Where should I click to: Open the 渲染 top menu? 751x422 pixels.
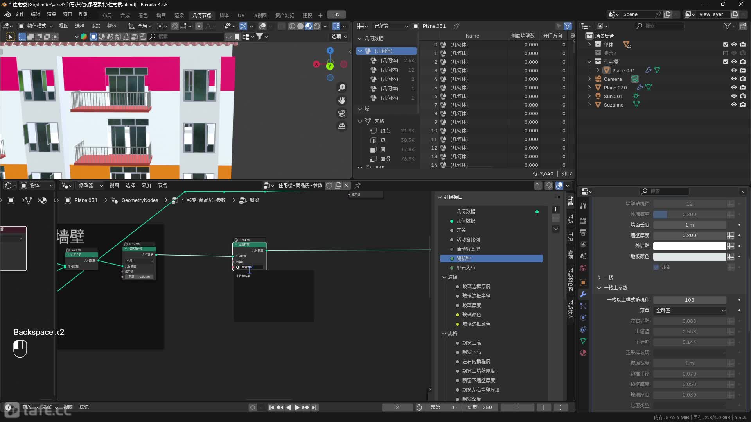pos(52,14)
